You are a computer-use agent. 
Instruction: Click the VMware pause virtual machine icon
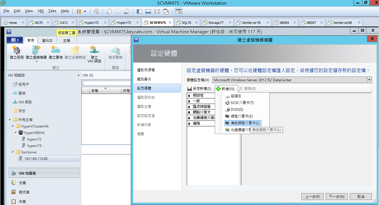click(x=79, y=11)
